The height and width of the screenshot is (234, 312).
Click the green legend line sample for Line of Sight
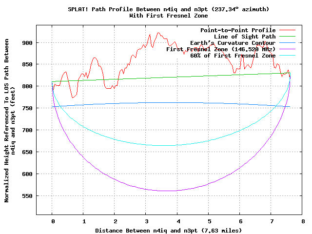[x=287, y=37]
